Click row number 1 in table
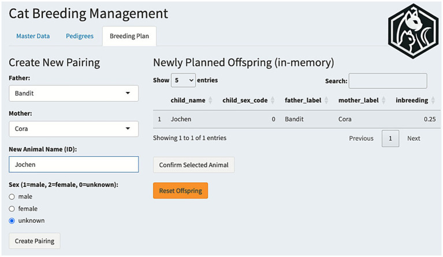Image resolution: width=443 pixels, height=257 pixels. pyautogui.click(x=159, y=119)
